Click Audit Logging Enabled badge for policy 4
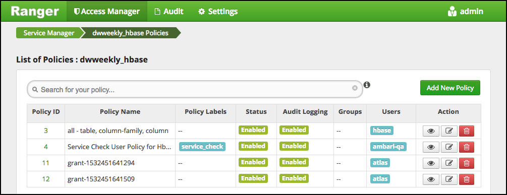 click(x=294, y=146)
